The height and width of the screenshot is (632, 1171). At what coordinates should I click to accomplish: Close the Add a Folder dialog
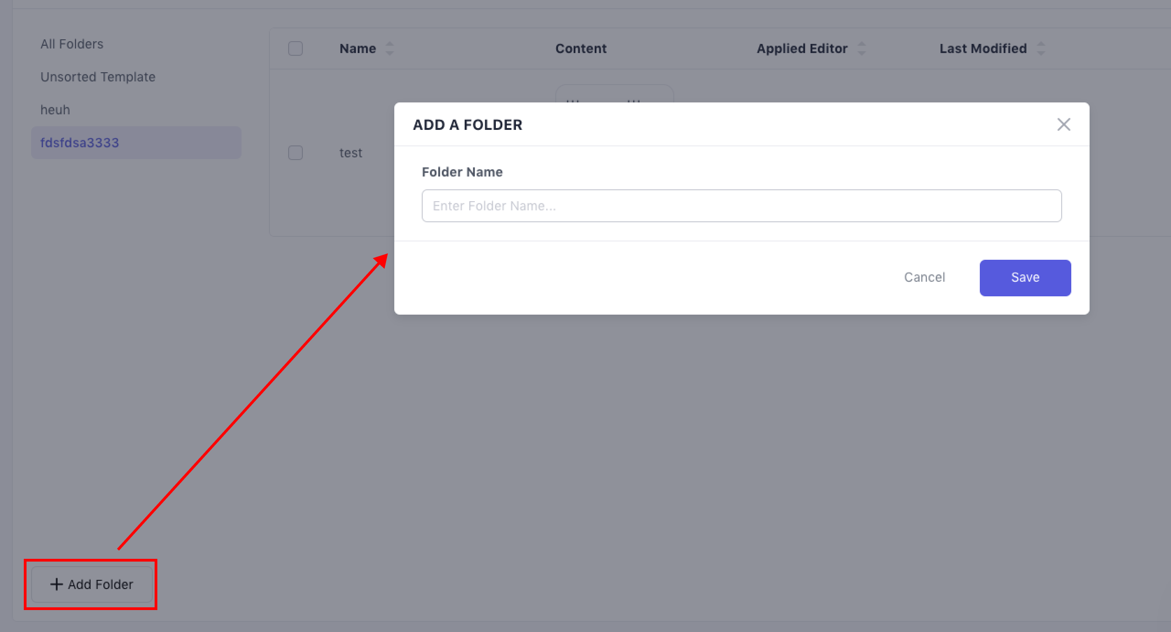pyautogui.click(x=1064, y=124)
